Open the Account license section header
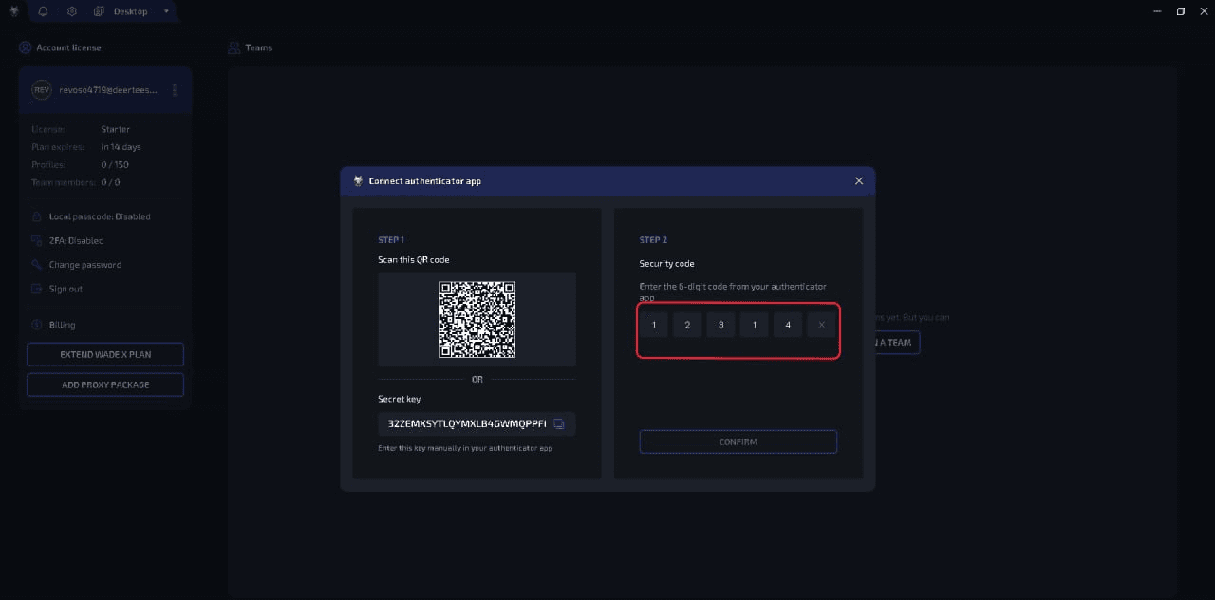This screenshot has height=600, width=1215. pos(60,47)
